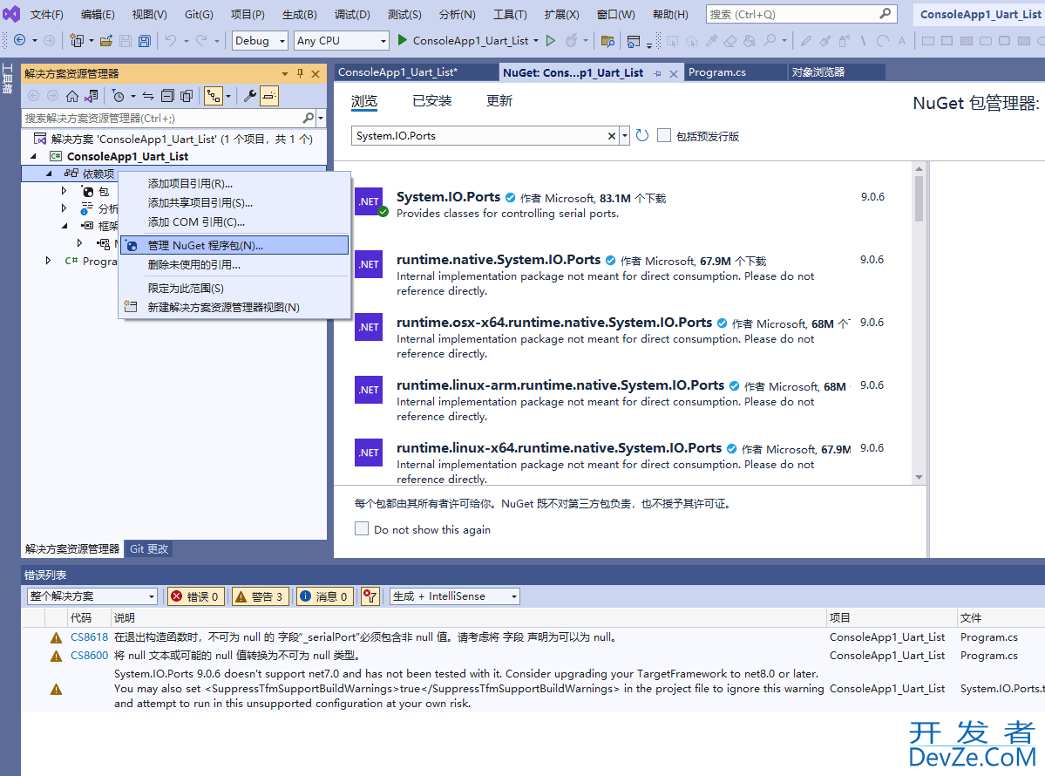Click the browser window toolbar icon
This screenshot has width=1045, height=776.
click(633, 41)
